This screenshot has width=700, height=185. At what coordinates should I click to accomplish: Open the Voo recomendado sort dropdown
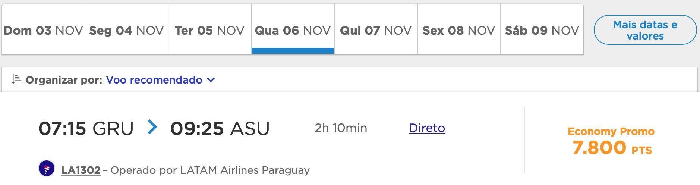[x=160, y=80]
